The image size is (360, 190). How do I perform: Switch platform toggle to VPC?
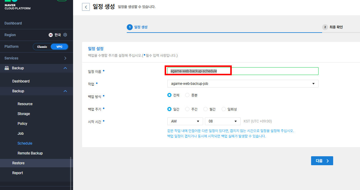pyautogui.click(x=59, y=47)
